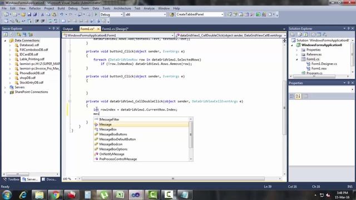
Task: Click the code editor vertical scrollbar thumb
Action: click(x=284, y=108)
